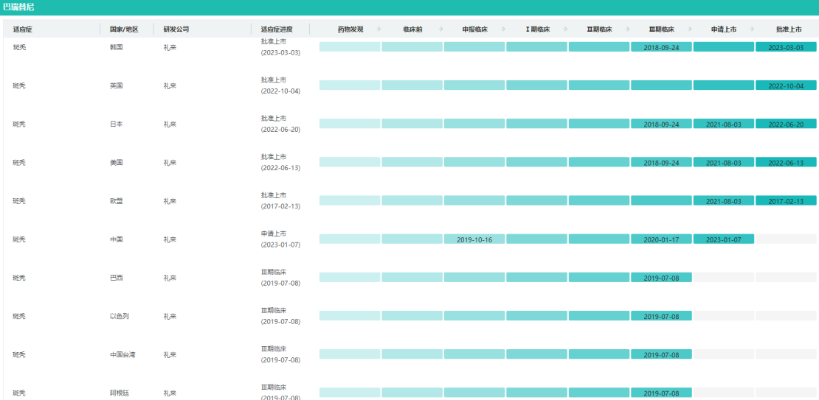Select the 日本 country cell
This screenshot has width=819, height=400.
coord(116,124)
